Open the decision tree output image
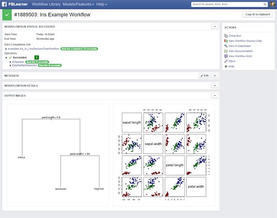The width and height of the screenshot is (277, 218). (58, 155)
